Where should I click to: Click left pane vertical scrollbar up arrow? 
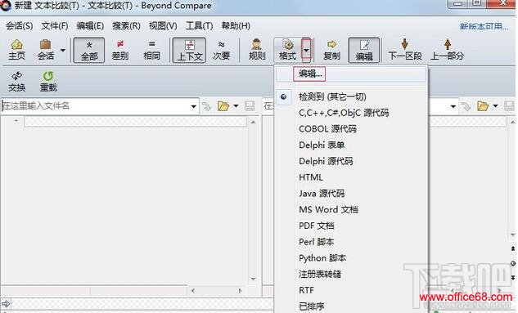click(x=254, y=123)
